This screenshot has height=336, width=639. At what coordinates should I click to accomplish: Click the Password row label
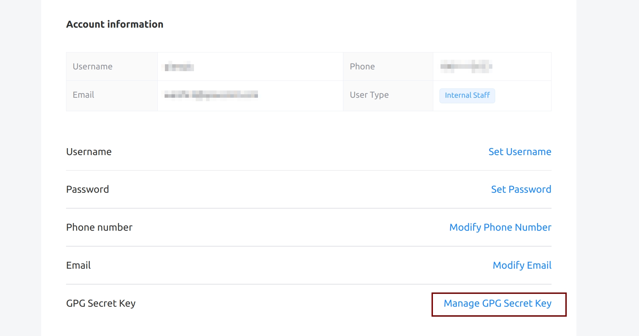click(87, 189)
